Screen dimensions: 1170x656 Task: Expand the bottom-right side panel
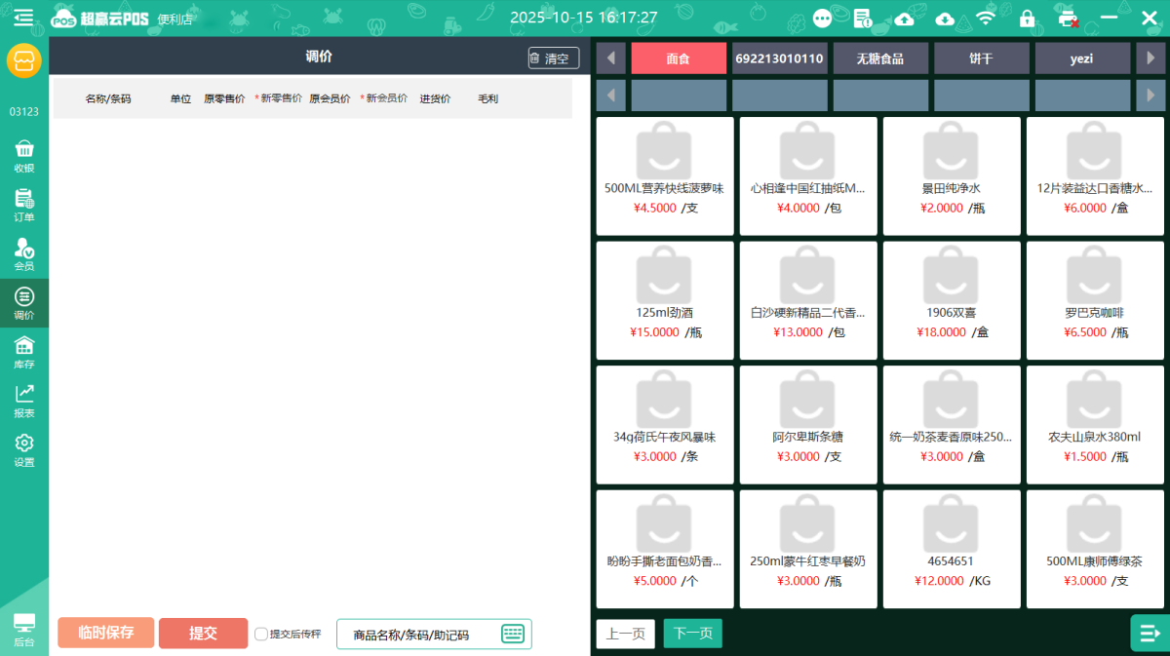pos(1150,634)
